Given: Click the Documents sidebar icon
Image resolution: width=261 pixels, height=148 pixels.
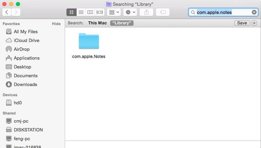Looking at the screenshot, I should 9,76.
